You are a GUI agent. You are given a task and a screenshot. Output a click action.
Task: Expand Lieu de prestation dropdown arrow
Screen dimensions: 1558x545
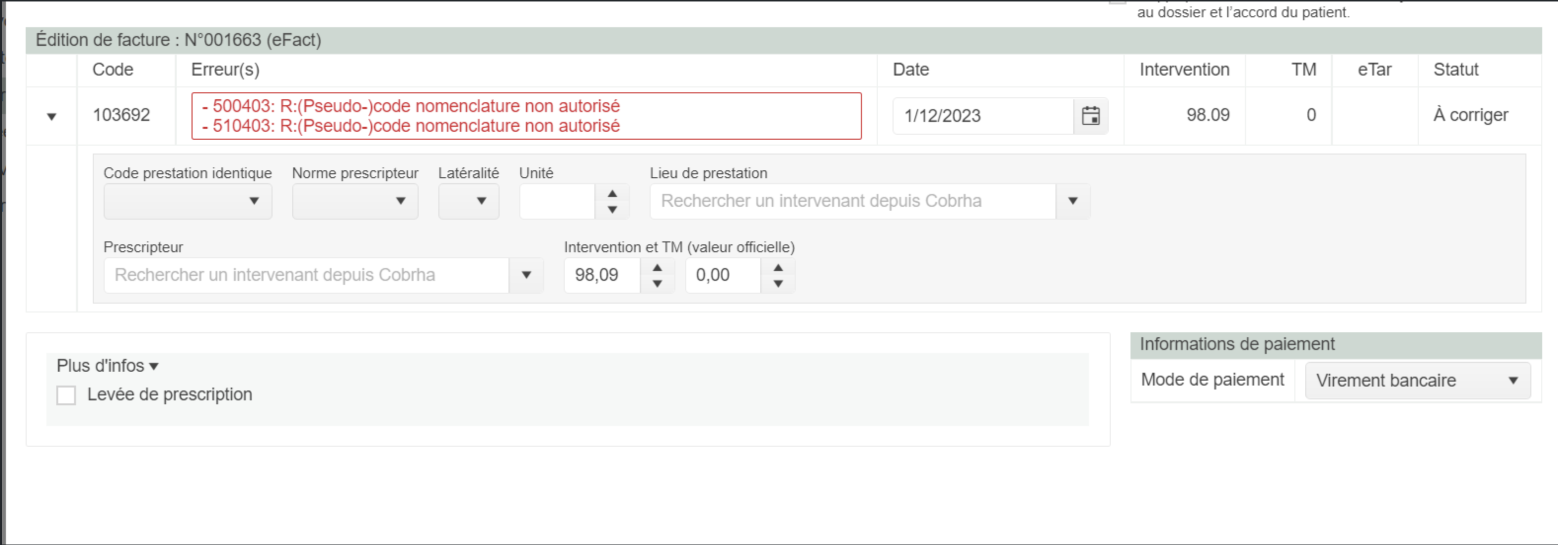coord(1072,201)
